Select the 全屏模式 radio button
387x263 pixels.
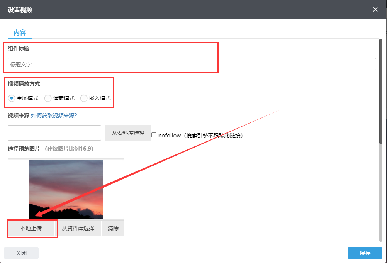click(x=12, y=98)
